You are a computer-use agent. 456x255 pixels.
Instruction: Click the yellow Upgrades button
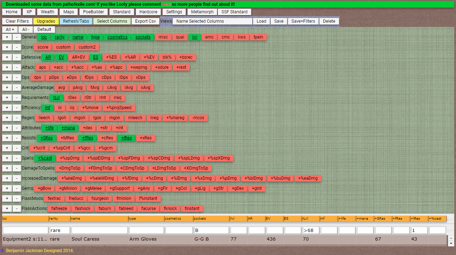pos(46,21)
